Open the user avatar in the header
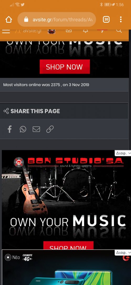131x285 pixels. click(51, 31)
